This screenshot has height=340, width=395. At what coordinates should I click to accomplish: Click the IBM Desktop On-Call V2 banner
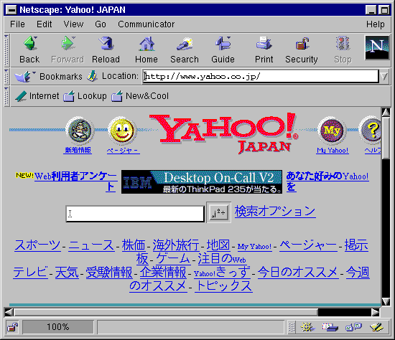202,181
